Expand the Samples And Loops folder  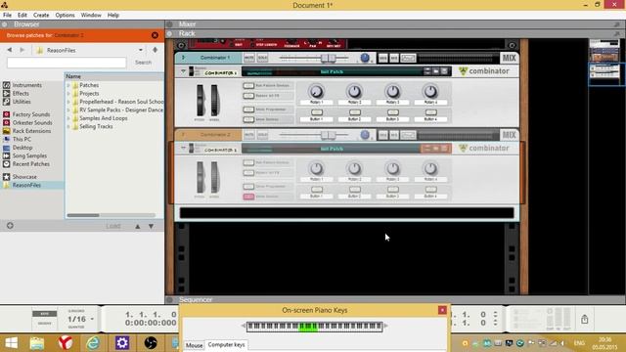[68, 118]
